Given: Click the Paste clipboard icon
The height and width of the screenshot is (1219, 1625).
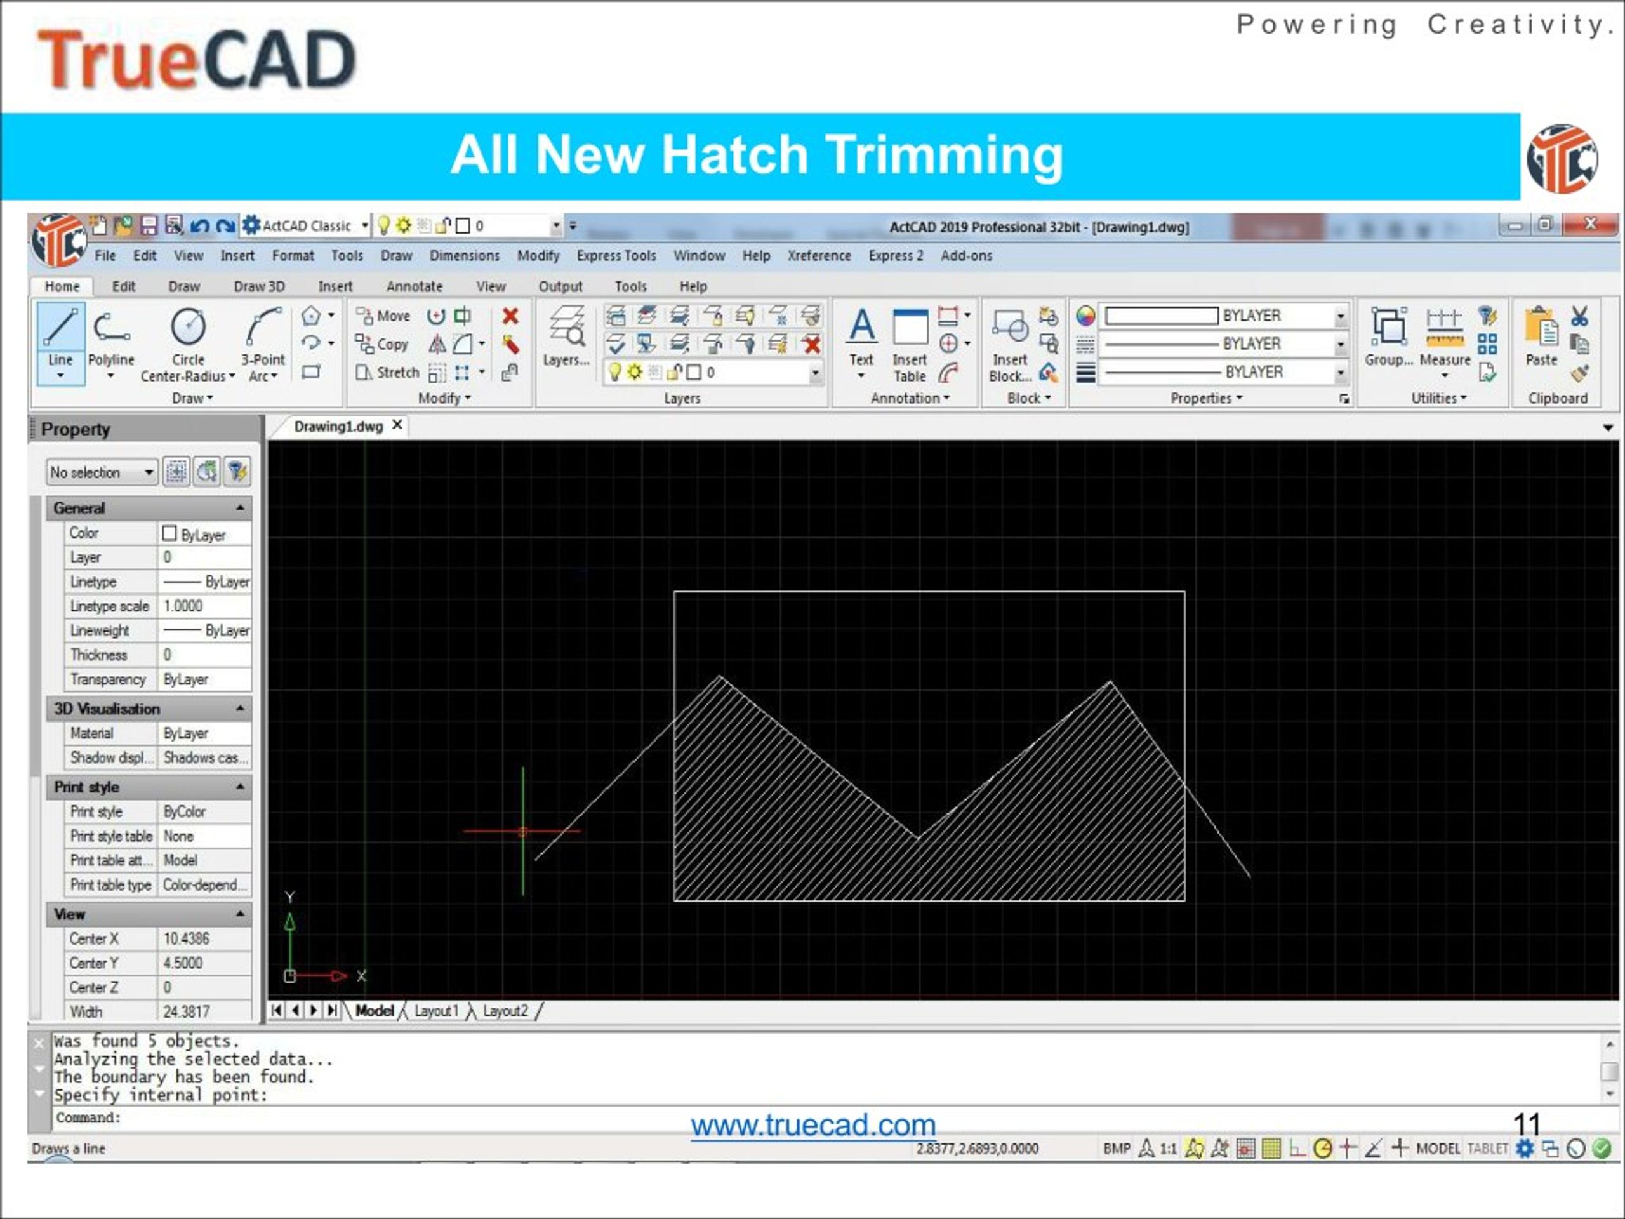Looking at the screenshot, I should 1541,336.
